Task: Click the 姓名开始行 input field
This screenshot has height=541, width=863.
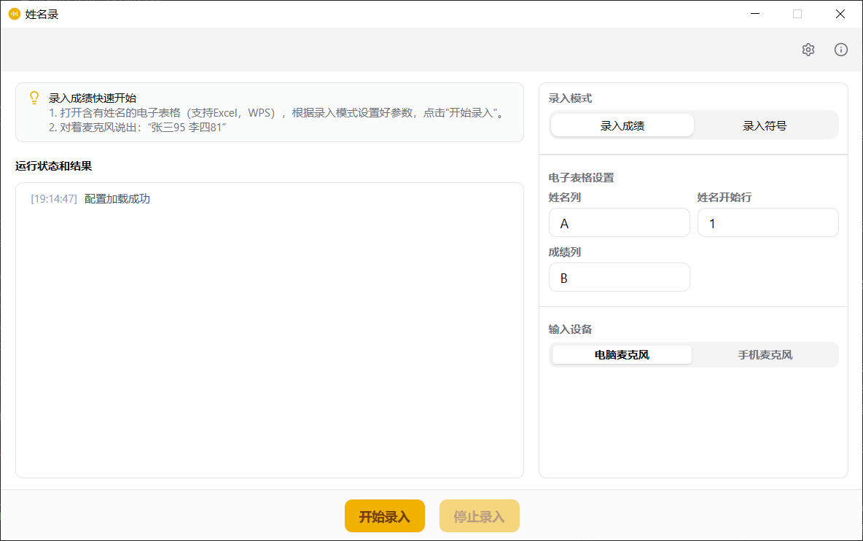Action: (768, 223)
